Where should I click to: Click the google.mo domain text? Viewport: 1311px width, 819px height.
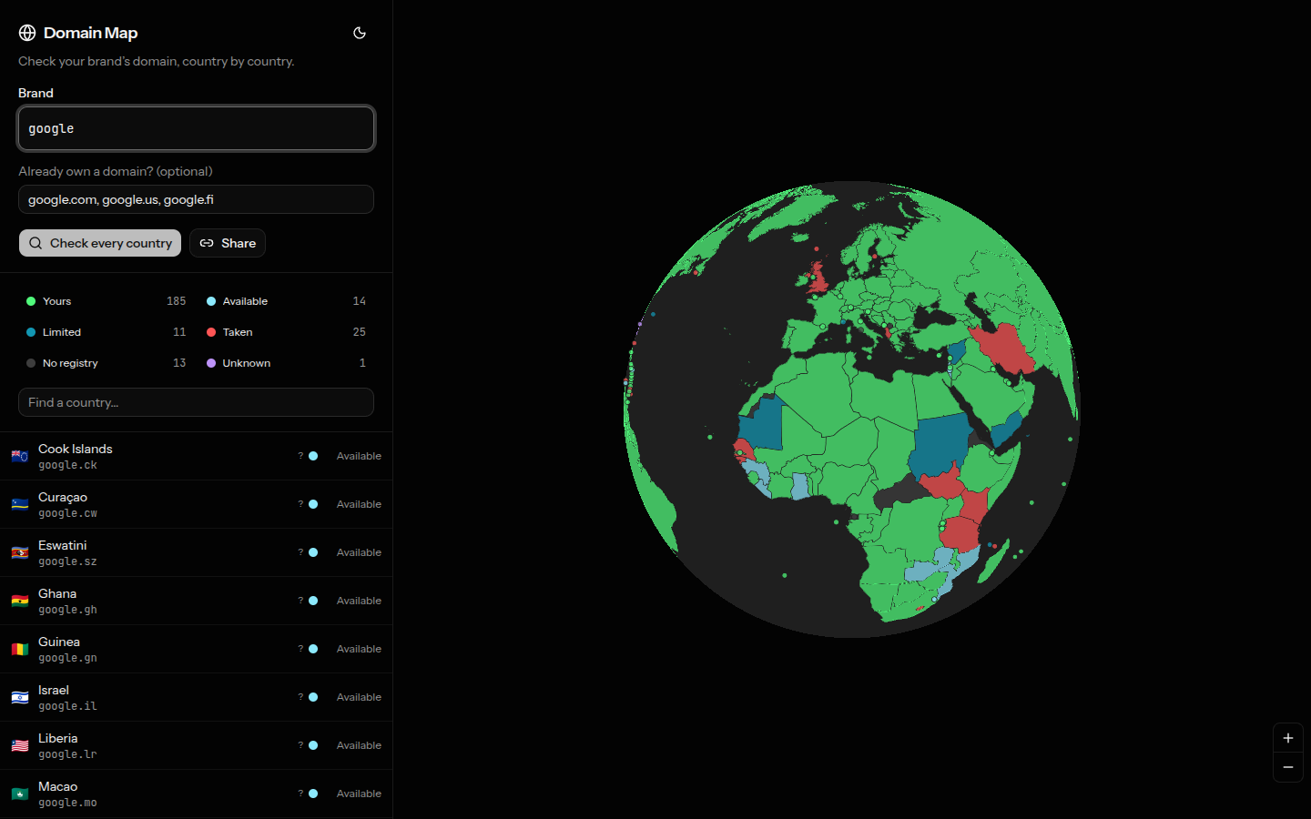pyautogui.click(x=67, y=803)
